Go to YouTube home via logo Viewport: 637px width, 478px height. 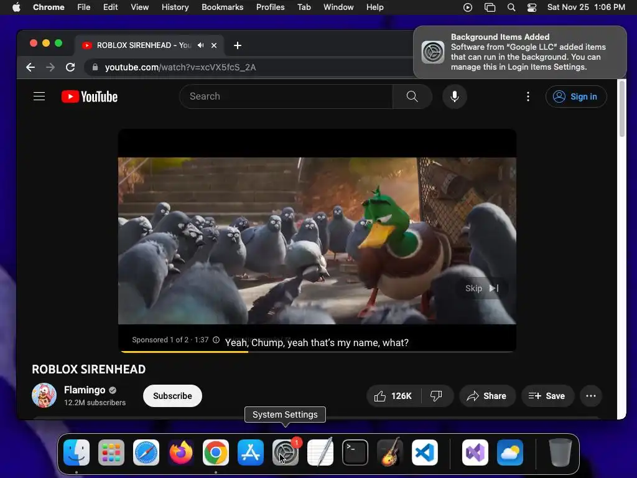click(90, 96)
